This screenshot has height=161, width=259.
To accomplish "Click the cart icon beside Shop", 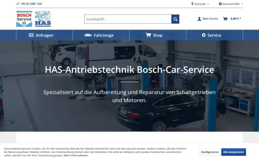I will coord(148,35).
